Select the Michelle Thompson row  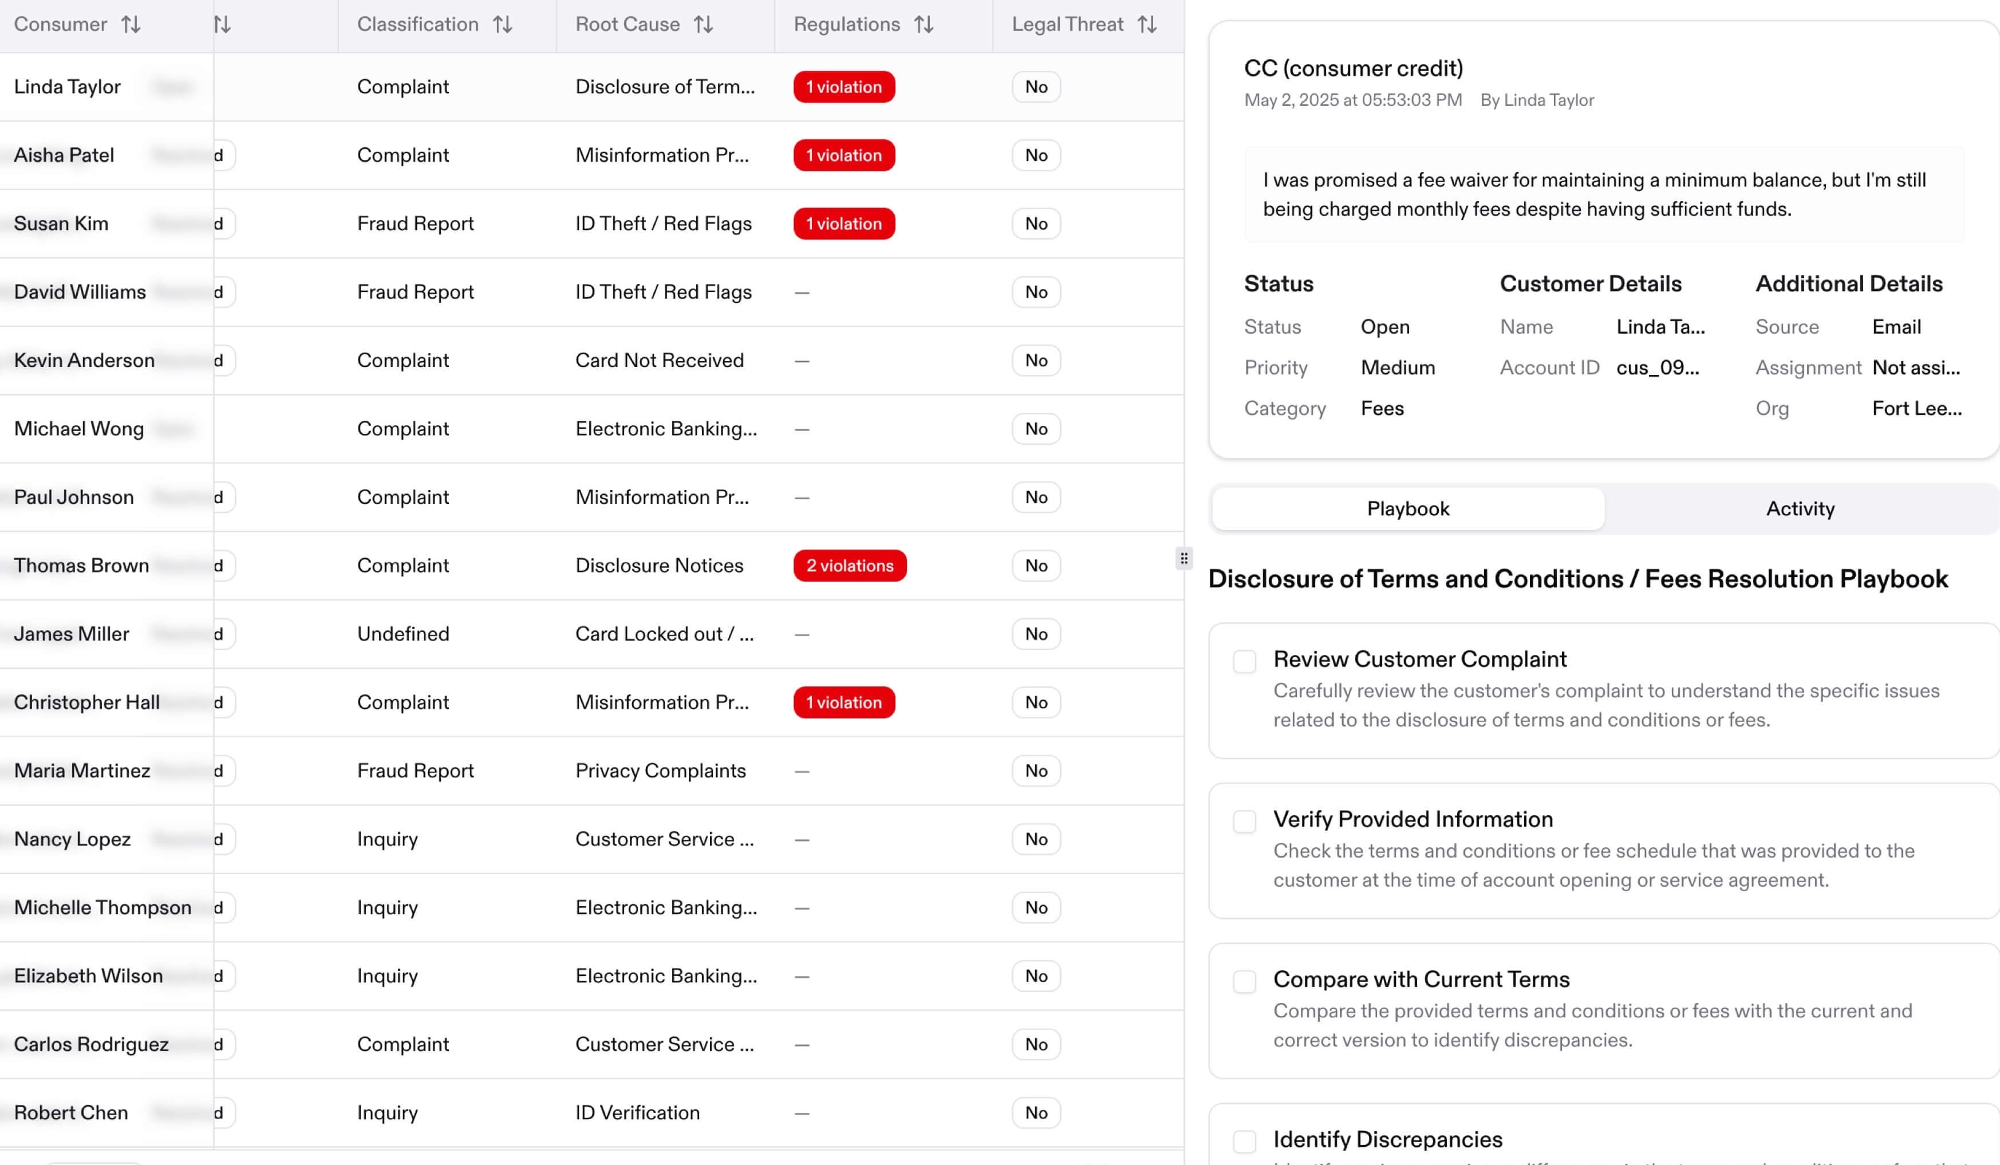(592, 907)
